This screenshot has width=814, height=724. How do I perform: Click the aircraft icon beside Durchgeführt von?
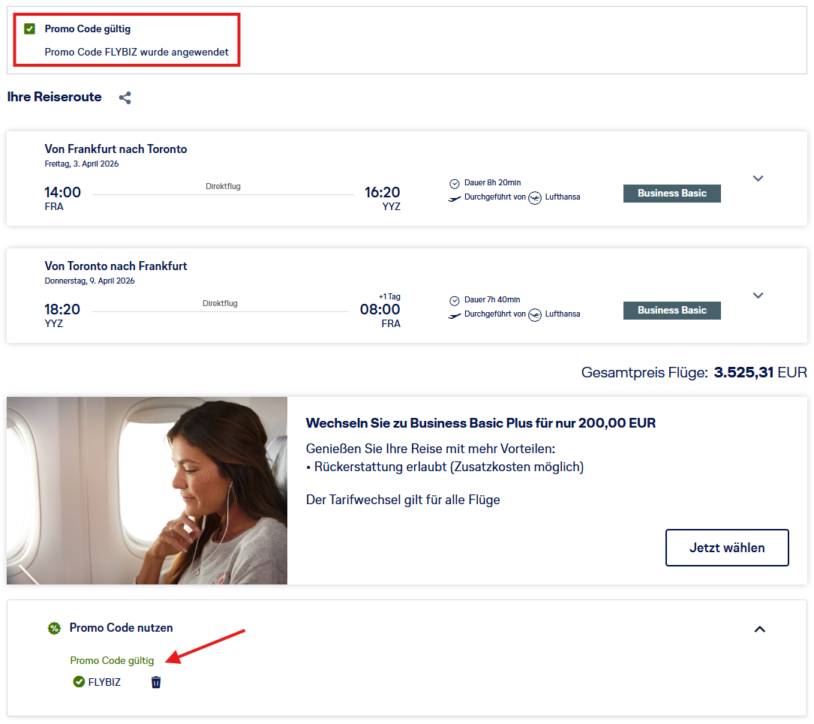(453, 198)
